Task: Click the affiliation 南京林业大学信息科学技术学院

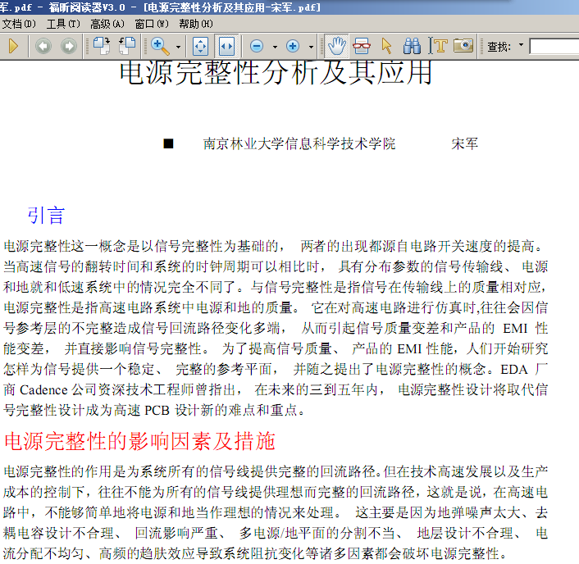Action: click(299, 143)
